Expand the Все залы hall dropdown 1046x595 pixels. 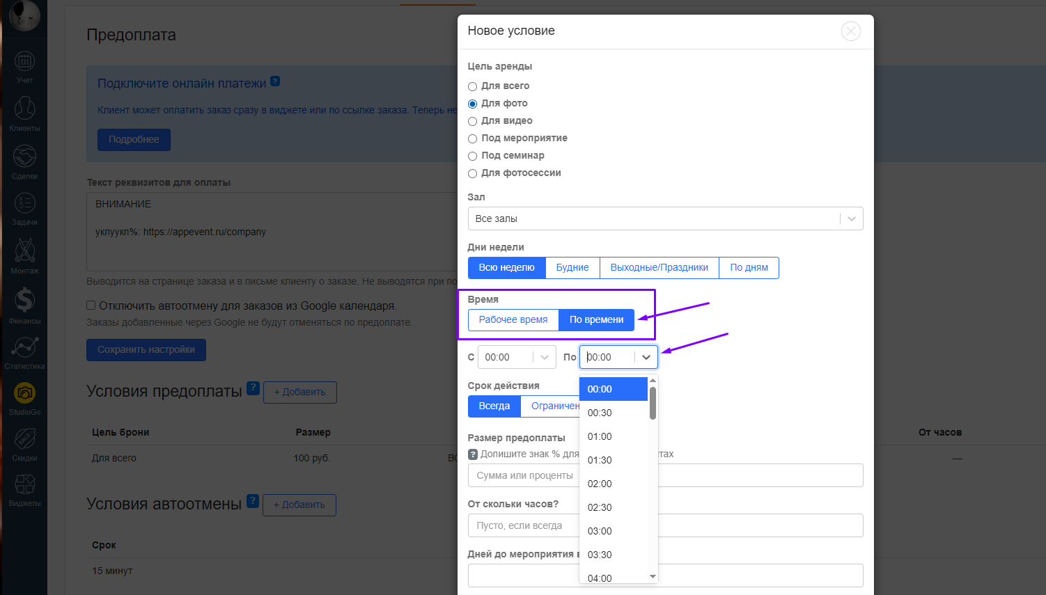665,219
